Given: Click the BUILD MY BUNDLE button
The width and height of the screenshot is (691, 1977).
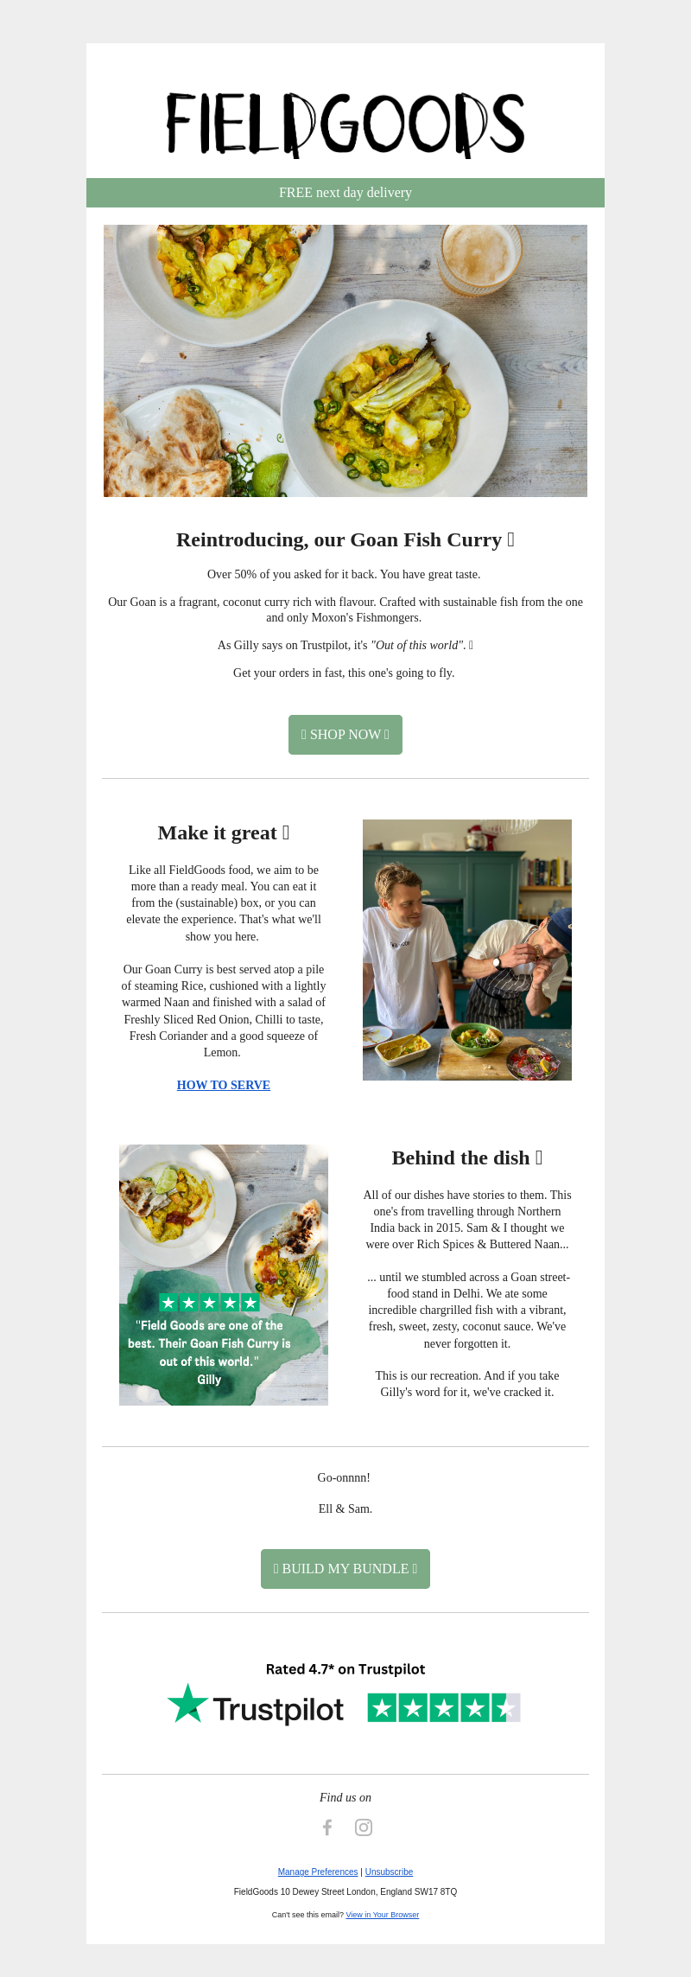Looking at the screenshot, I should click(x=345, y=1569).
